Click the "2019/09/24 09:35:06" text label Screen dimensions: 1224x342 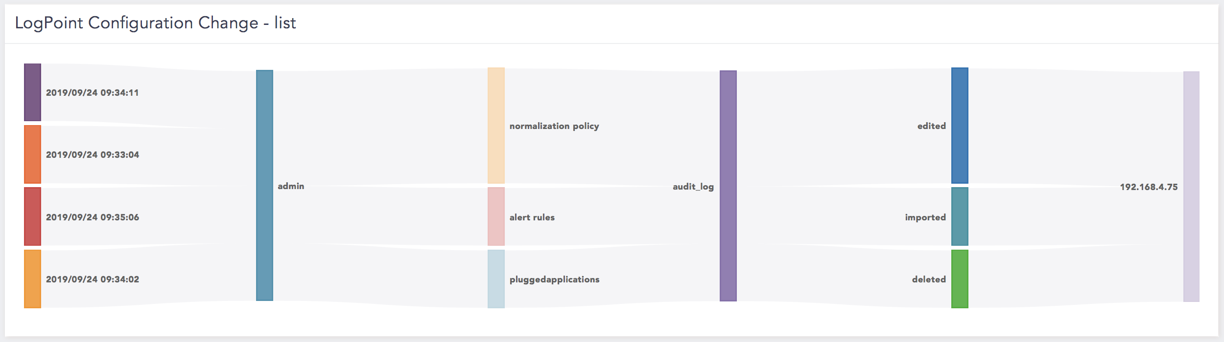click(93, 217)
